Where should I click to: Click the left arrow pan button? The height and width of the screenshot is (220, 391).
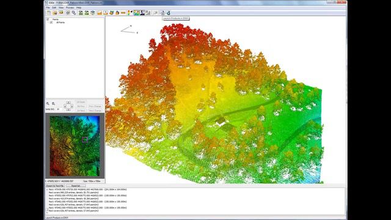coord(65,106)
